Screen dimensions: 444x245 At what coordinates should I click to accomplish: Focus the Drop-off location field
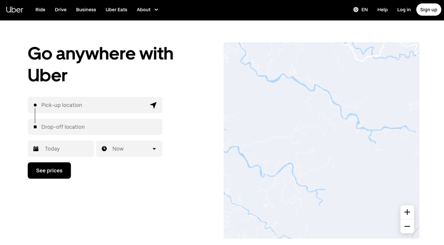click(98, 127)
